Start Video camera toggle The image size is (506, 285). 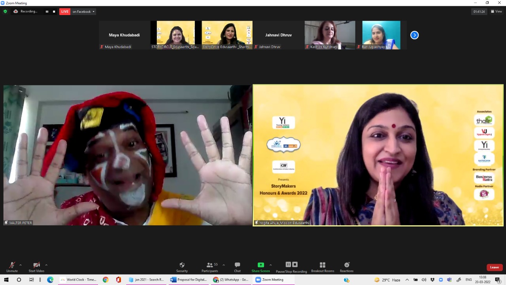click(x=36, y=265)
